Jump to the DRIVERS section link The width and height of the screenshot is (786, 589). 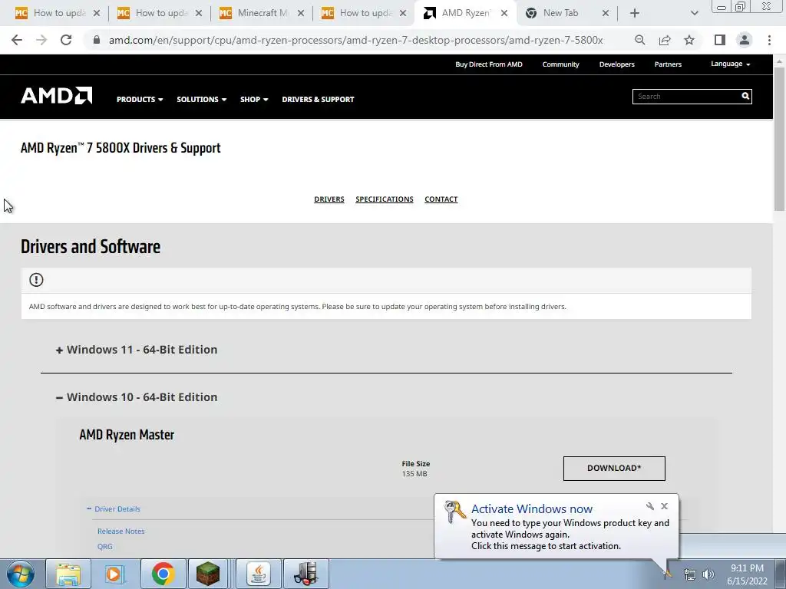coord(329,199)
